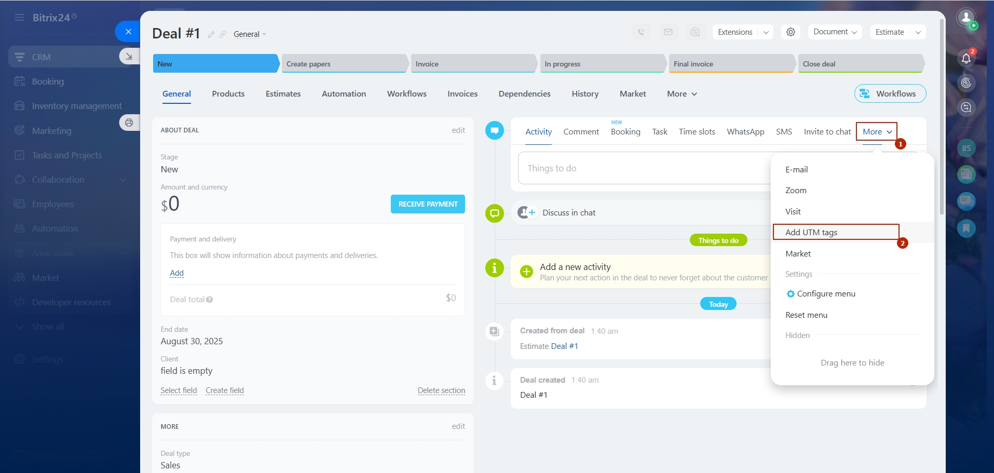
Task: Click the printer icon on left edge
Action: [x=129, y=123]
